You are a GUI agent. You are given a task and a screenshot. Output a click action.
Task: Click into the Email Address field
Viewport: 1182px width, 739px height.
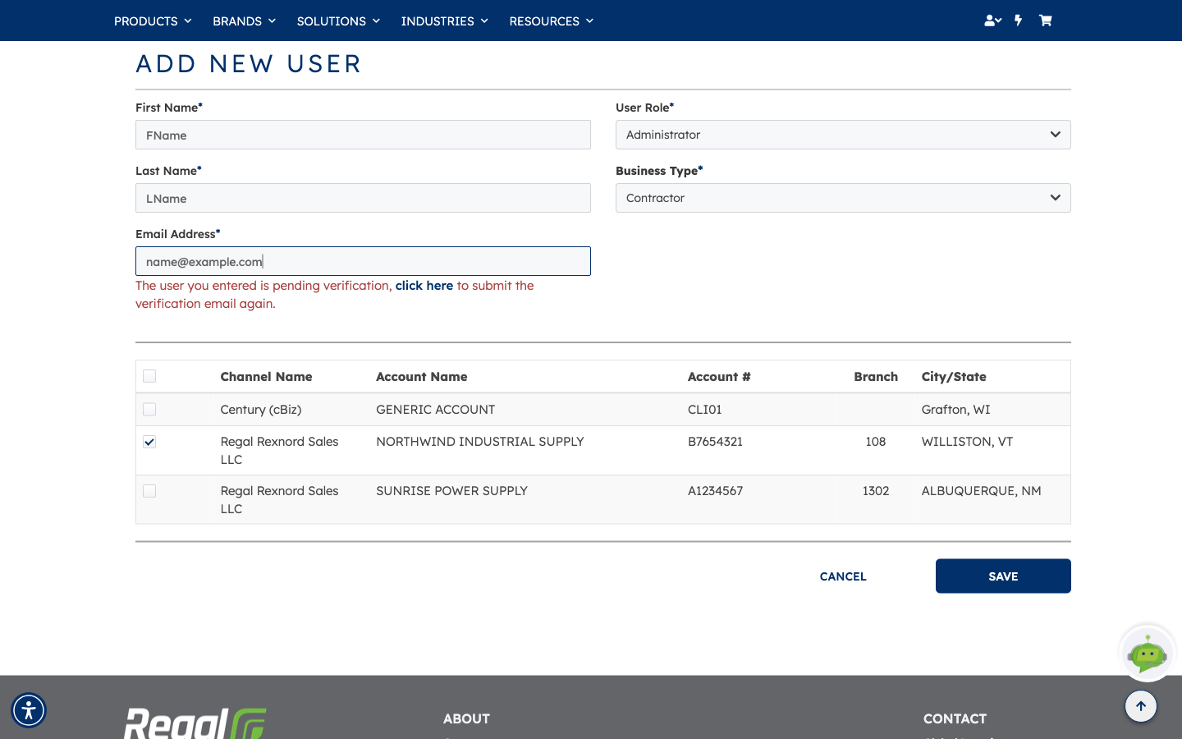(363, 261)
